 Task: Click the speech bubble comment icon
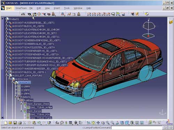tap(62, 123)
